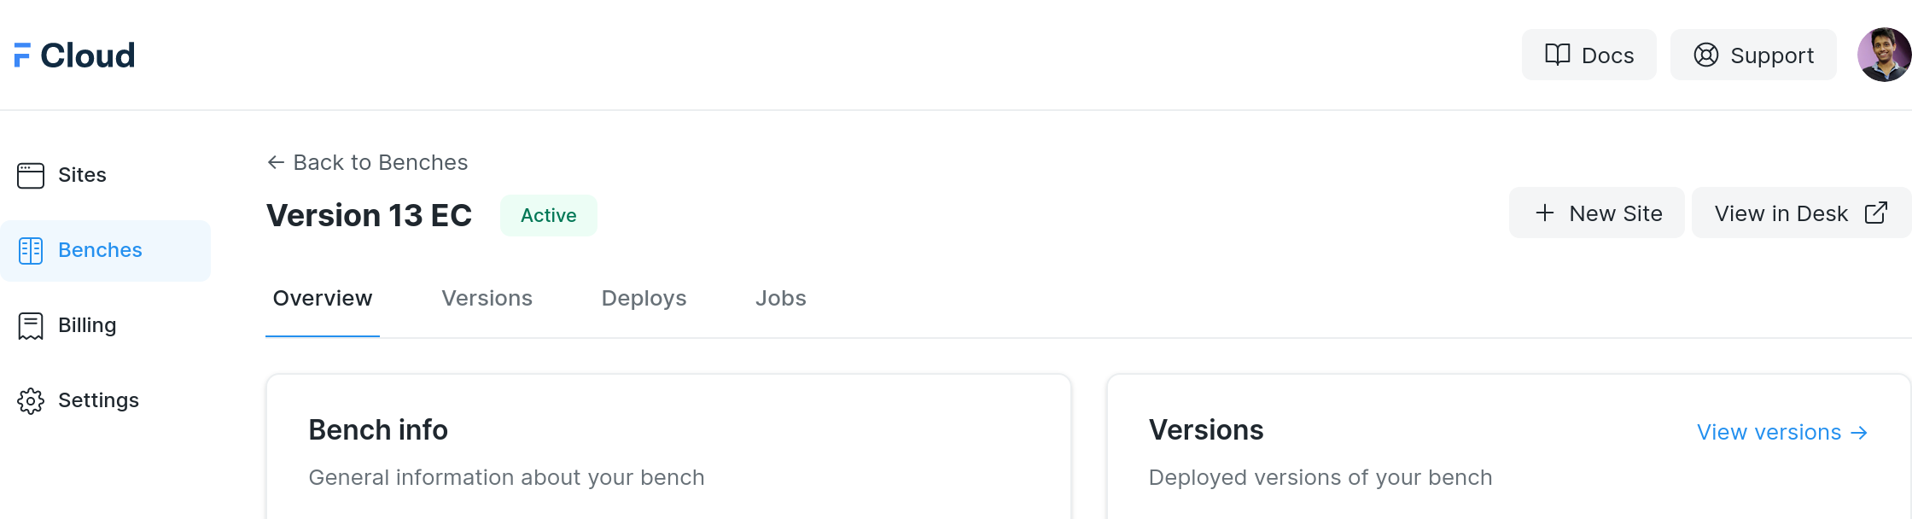
Task: Click the Billing receipt icon
Action: coord(31,325)
